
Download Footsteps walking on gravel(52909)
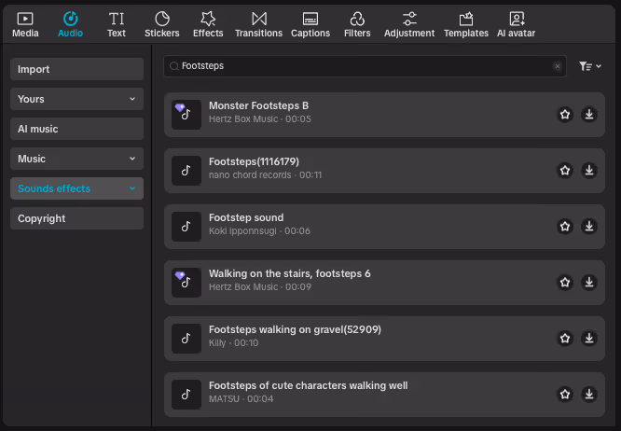tap(589, 339)
